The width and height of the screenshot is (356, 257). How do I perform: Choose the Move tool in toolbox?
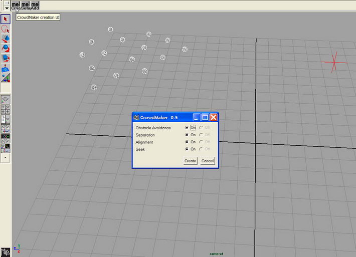click(x=6, y=39)
